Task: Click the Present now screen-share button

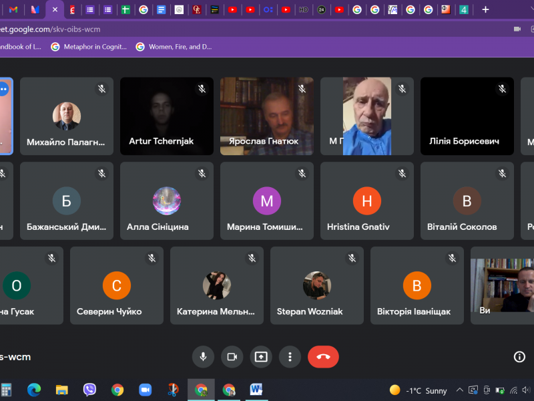Action: pyautogui.click(x=261, y=357)
